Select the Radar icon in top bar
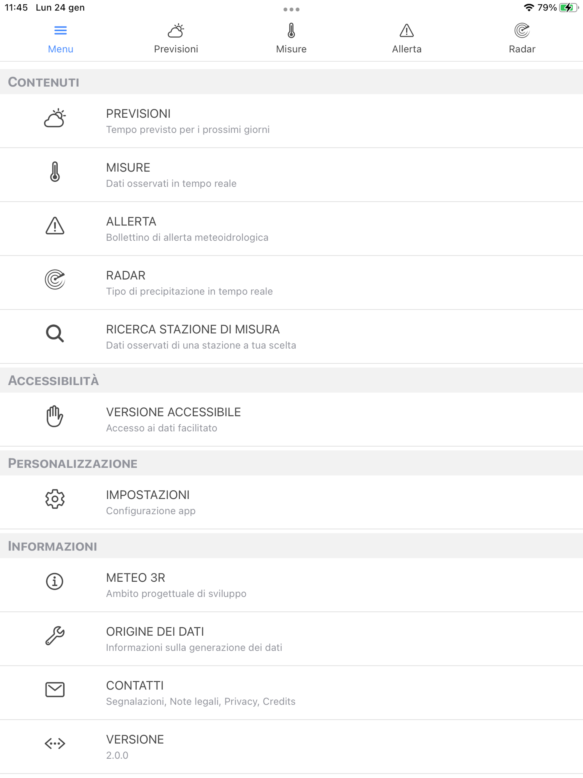The height and width of the screenshot is (778, 583). 522,30
